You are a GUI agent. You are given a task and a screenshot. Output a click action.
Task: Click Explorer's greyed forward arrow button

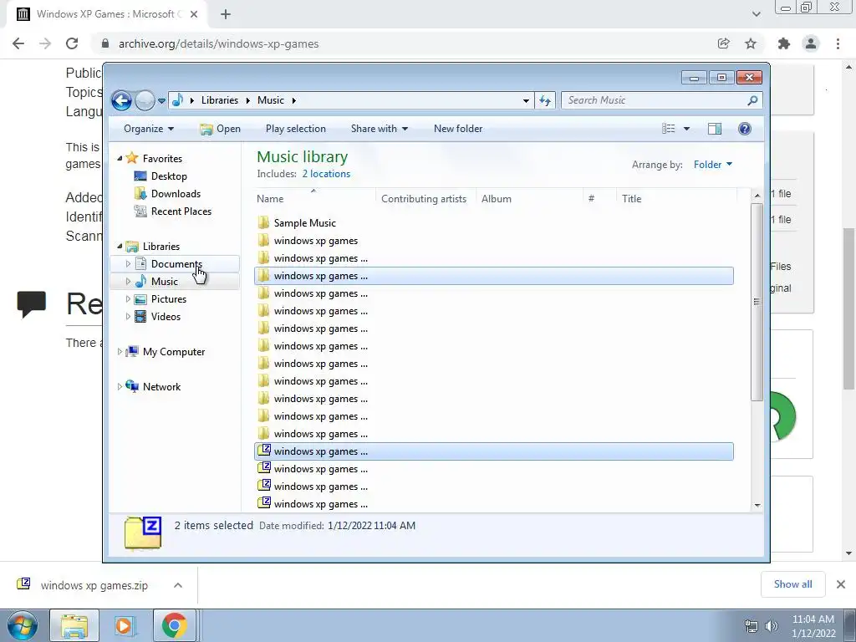[x=145, y=100]
